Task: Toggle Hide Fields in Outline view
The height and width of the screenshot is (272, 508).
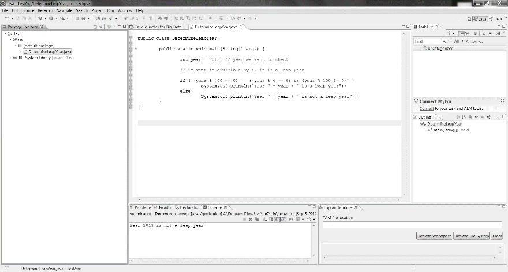Action: pos(470,117)
